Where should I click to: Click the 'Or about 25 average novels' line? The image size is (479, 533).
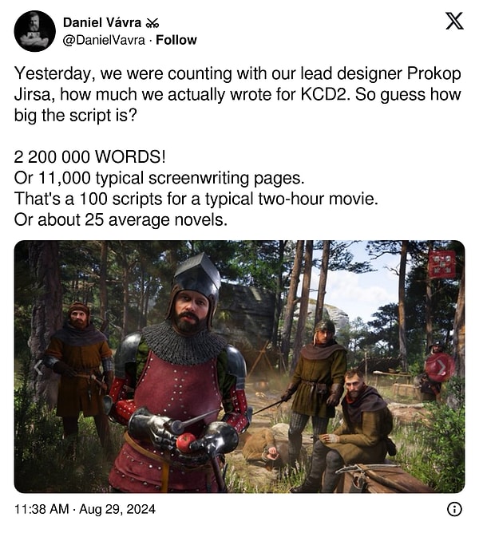click(x=121, y=219)
